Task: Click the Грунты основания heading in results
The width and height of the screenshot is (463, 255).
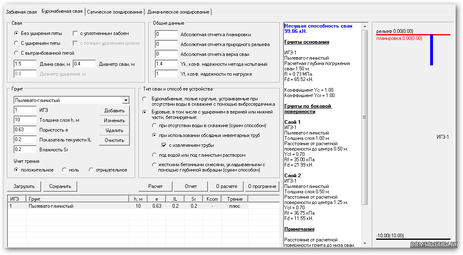Action: click(307, 42)
